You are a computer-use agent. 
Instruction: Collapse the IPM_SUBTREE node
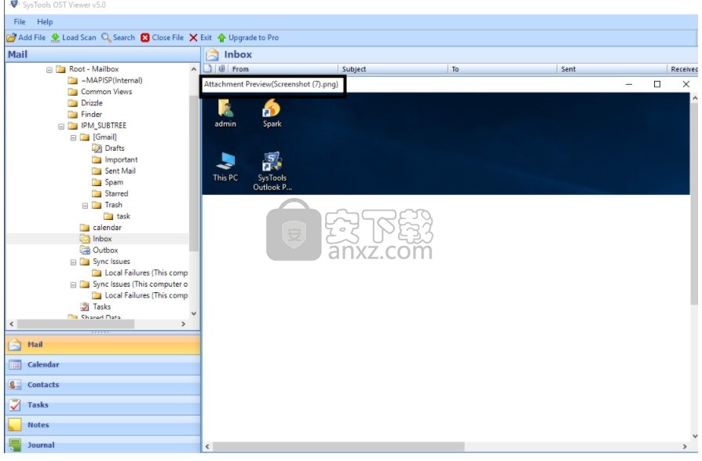pos(61,126)
